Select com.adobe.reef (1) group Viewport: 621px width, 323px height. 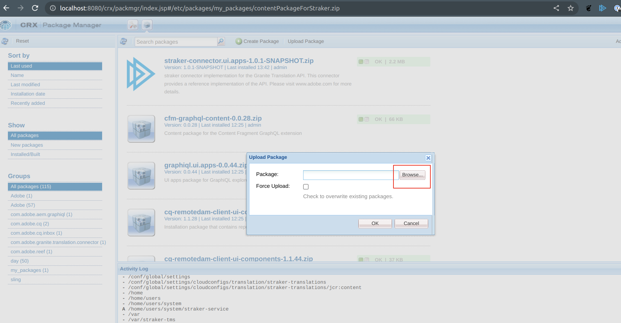tap(55, 252)
